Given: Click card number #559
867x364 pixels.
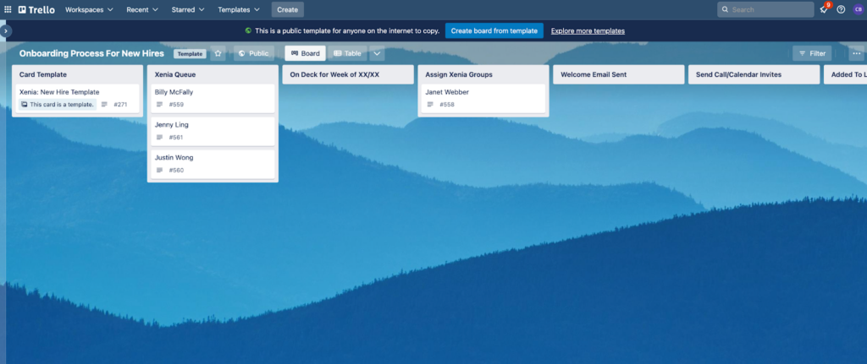Looking at the screenshot, I should (176, 104).
